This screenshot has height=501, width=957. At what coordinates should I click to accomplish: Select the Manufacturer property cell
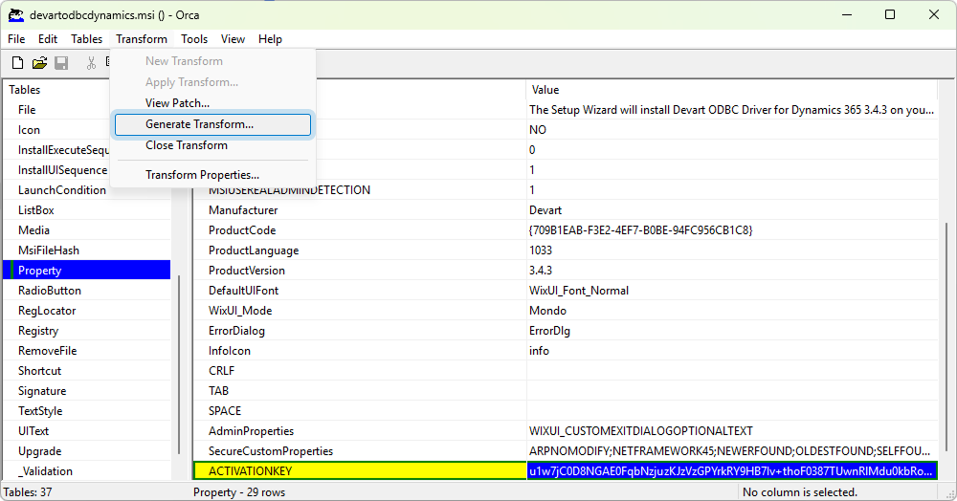(x=360, y=210)
